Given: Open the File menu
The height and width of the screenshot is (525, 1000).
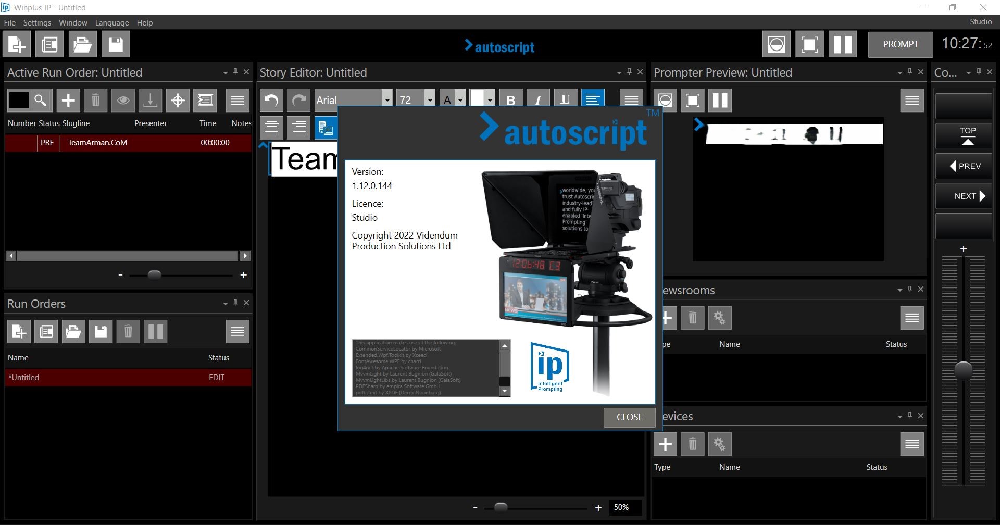Looking at the screenshot, I should (x=9, y=23).
